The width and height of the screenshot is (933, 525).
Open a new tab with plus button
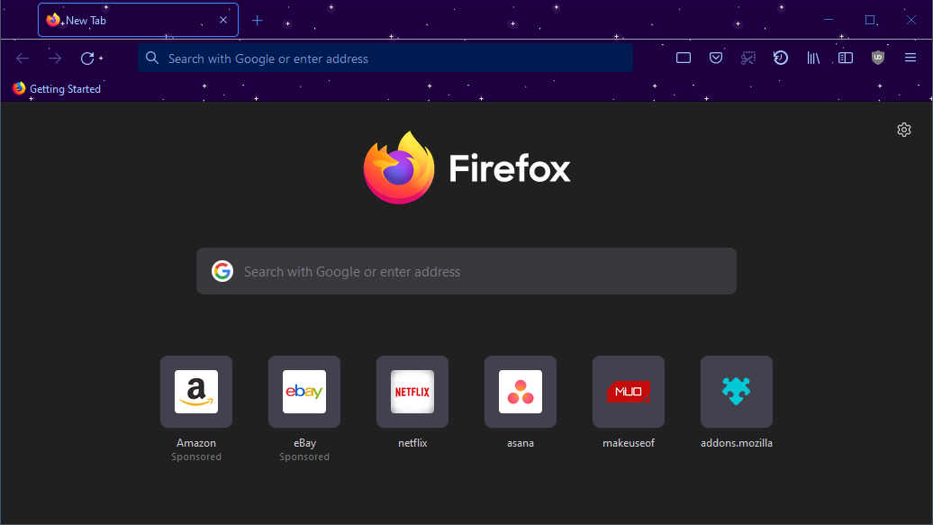pos(258,20)
